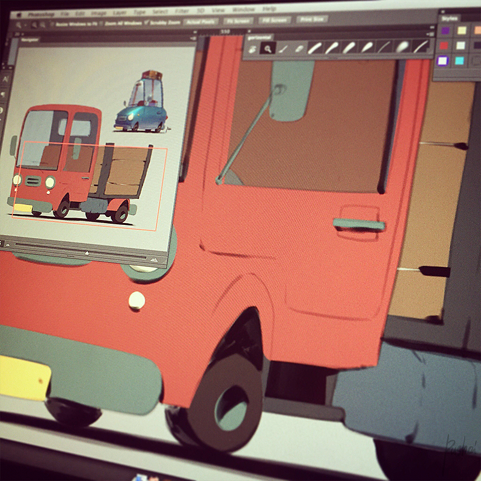This screenshot has height=481, width=481.
Task: Open the Photoshop application menu
Action: pos(41,14)
